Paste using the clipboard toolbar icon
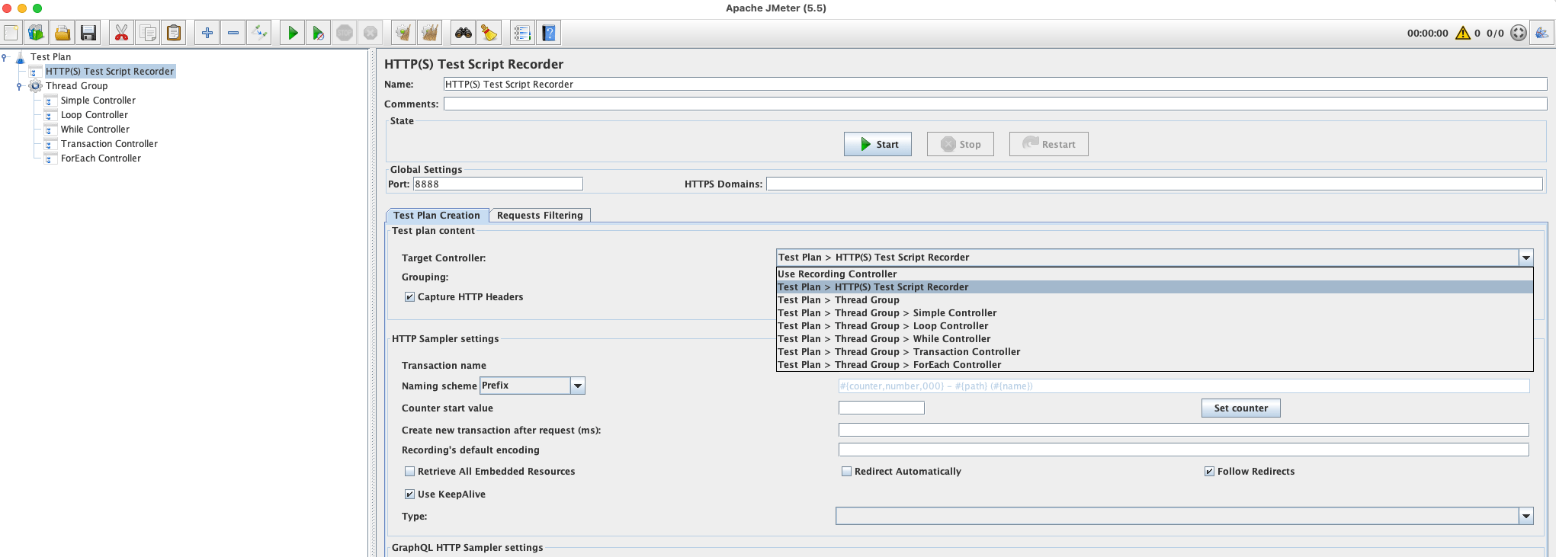The width and height of the screenshot is (1556, 557). coord(174,33)
